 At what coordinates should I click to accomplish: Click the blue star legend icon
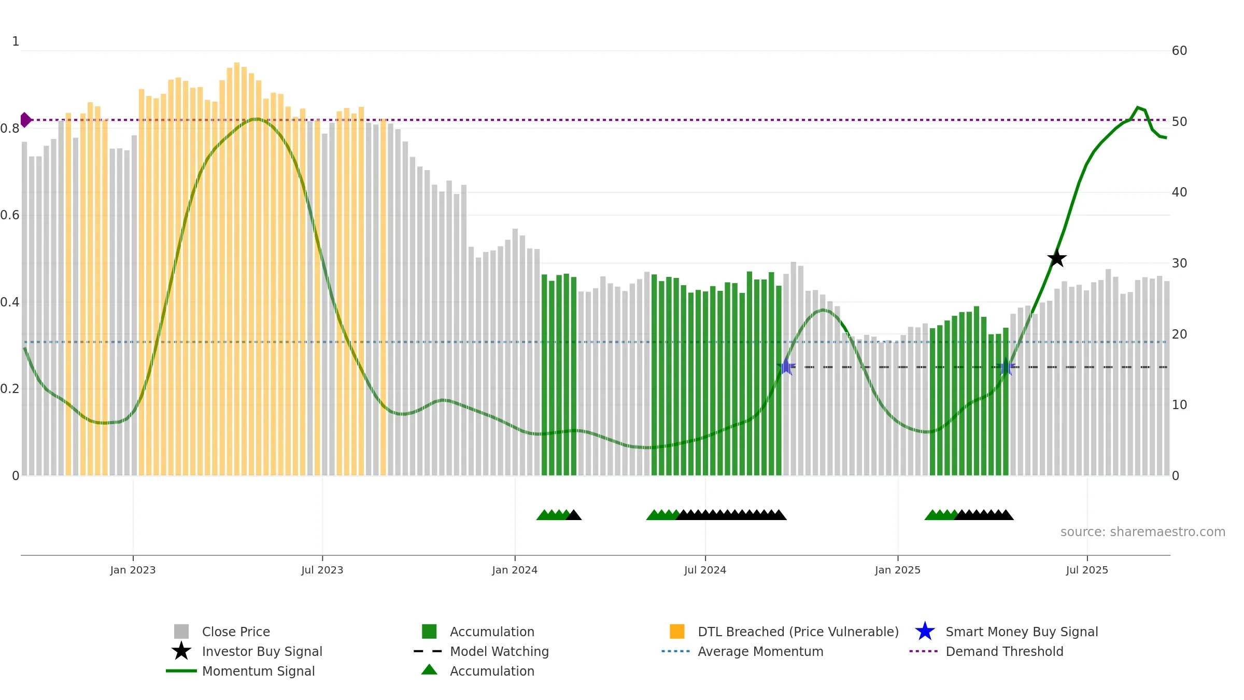(x=925, y=632)
